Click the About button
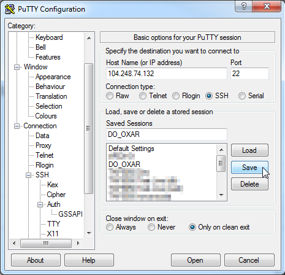 [x=36, y=260]
